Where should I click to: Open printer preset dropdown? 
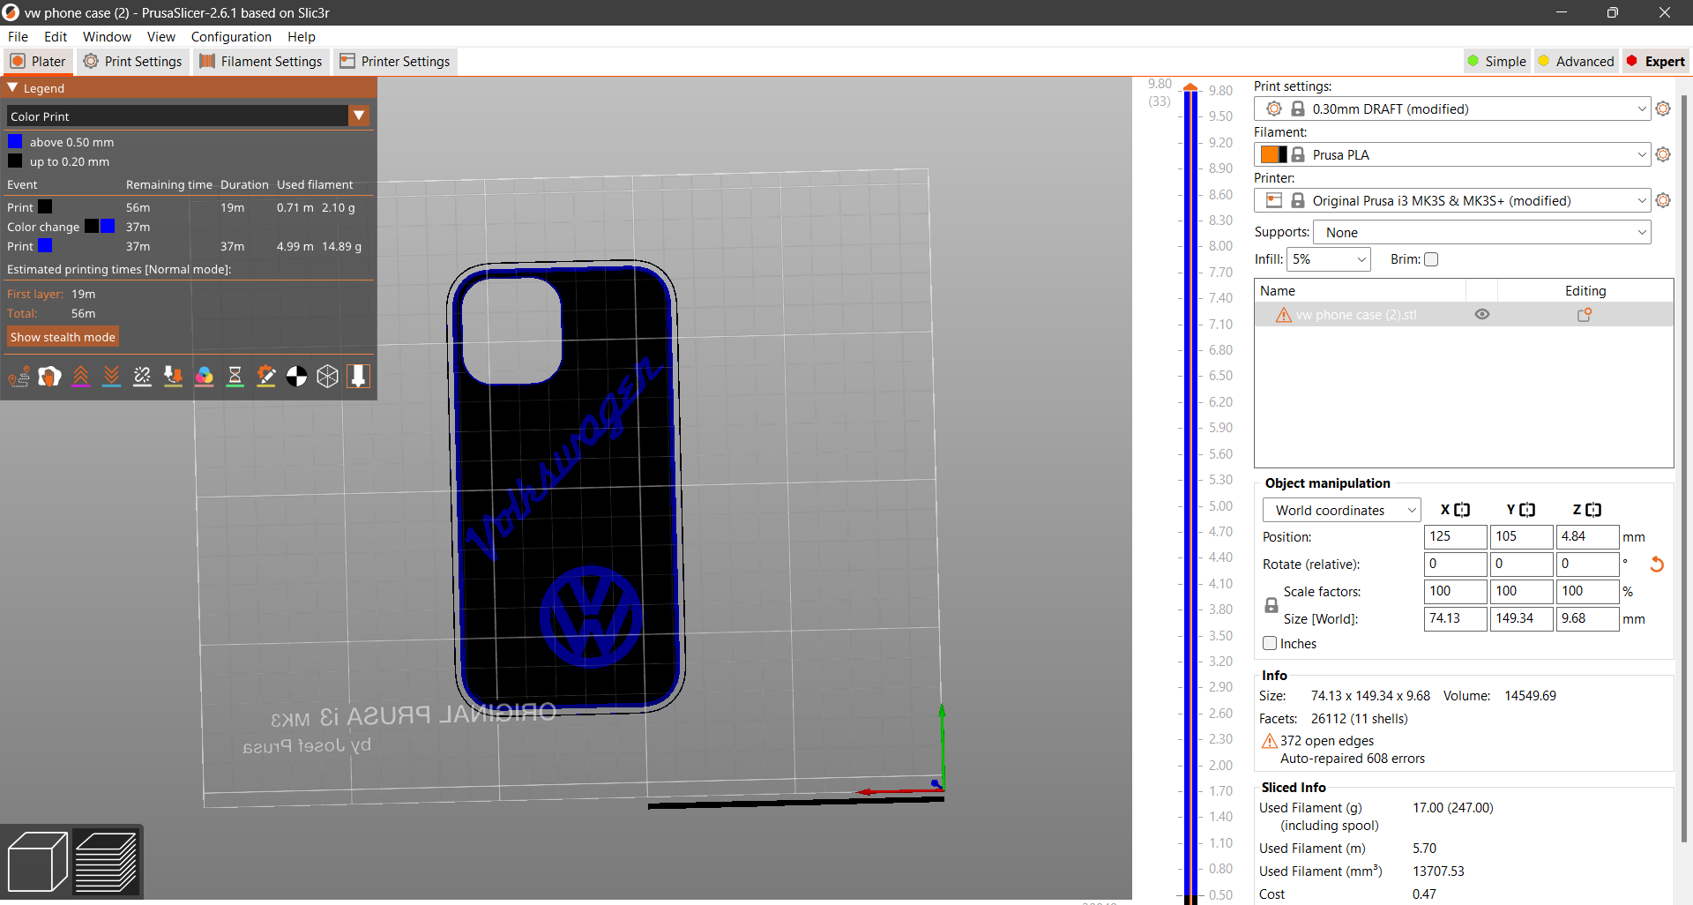[x=1451, y=200]
